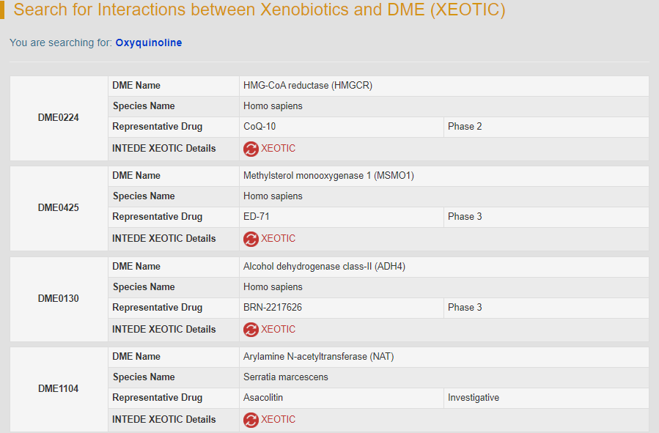Click the XEOTIC icon in the DME1104 row
Image resolution: width=659 pixels, height=433 pixels.
pyautogui.click(x=251, y=420)
